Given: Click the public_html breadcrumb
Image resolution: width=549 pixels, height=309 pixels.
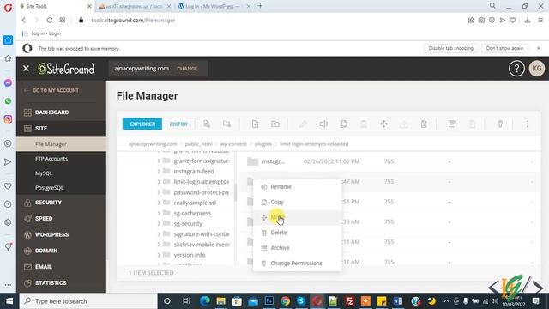Looking at the screenshot, I should pos(198,144).
